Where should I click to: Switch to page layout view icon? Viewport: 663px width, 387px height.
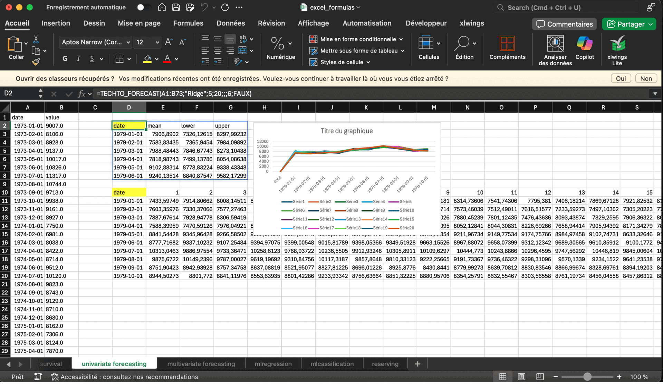[521, 377]
